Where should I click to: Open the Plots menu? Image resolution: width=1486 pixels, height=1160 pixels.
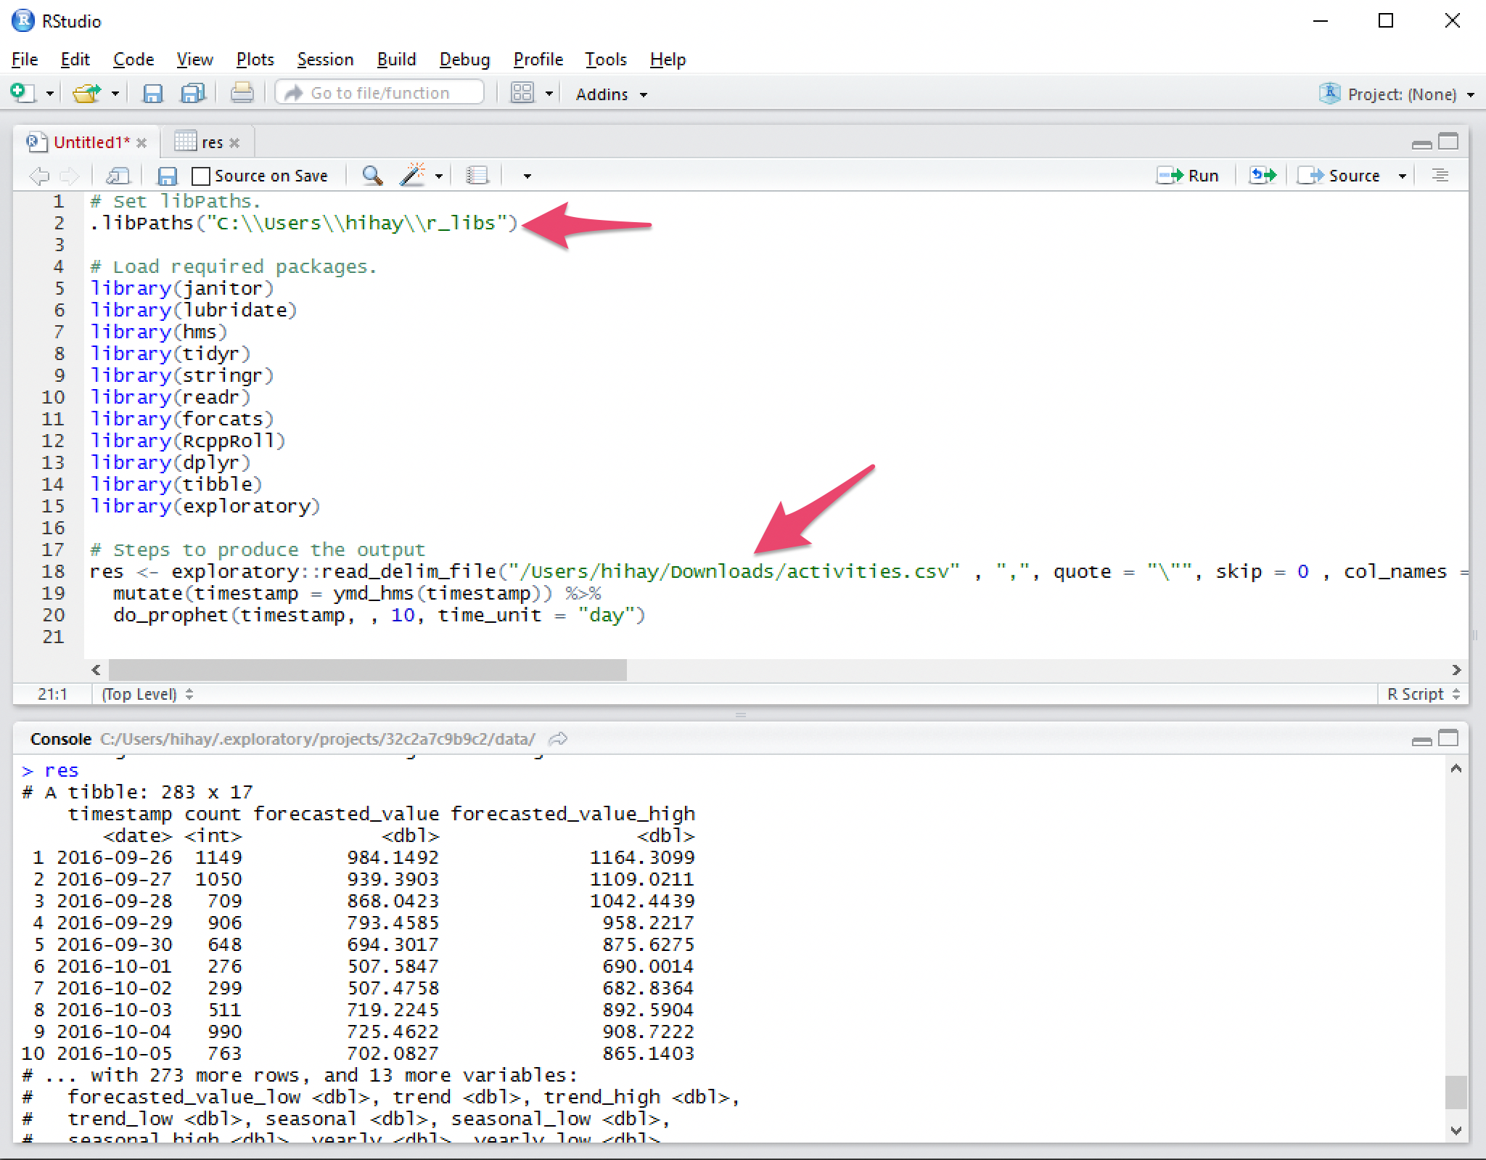(255, 60)
